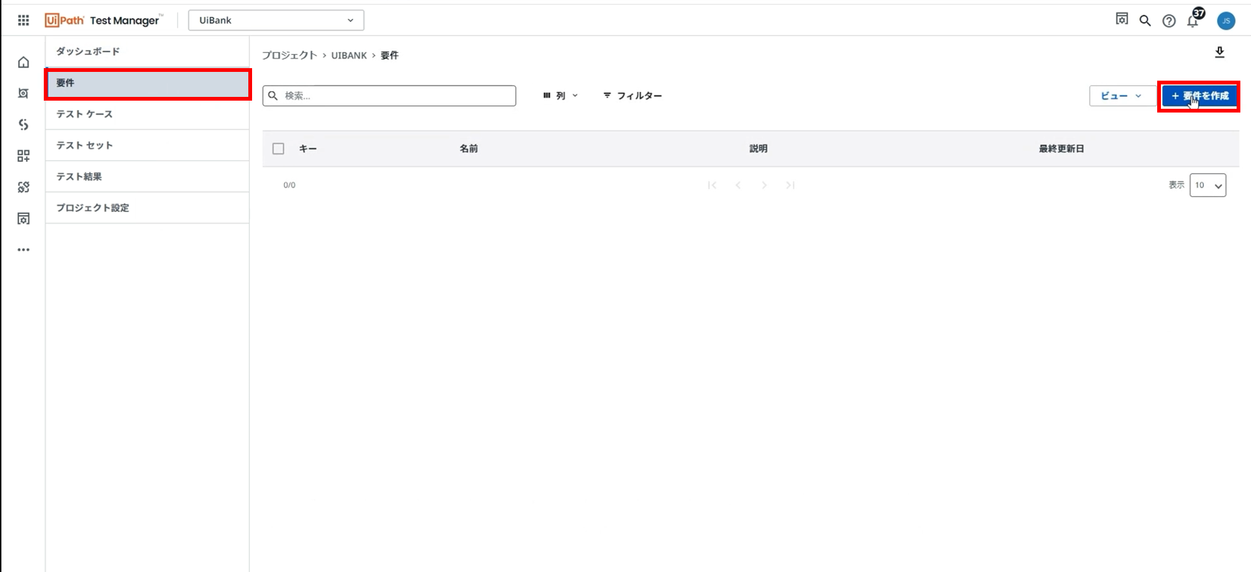The width and height of the screenshot is (1251, 572).
Task: Open the Orchestrator icon in left rail
Action: 23,124
